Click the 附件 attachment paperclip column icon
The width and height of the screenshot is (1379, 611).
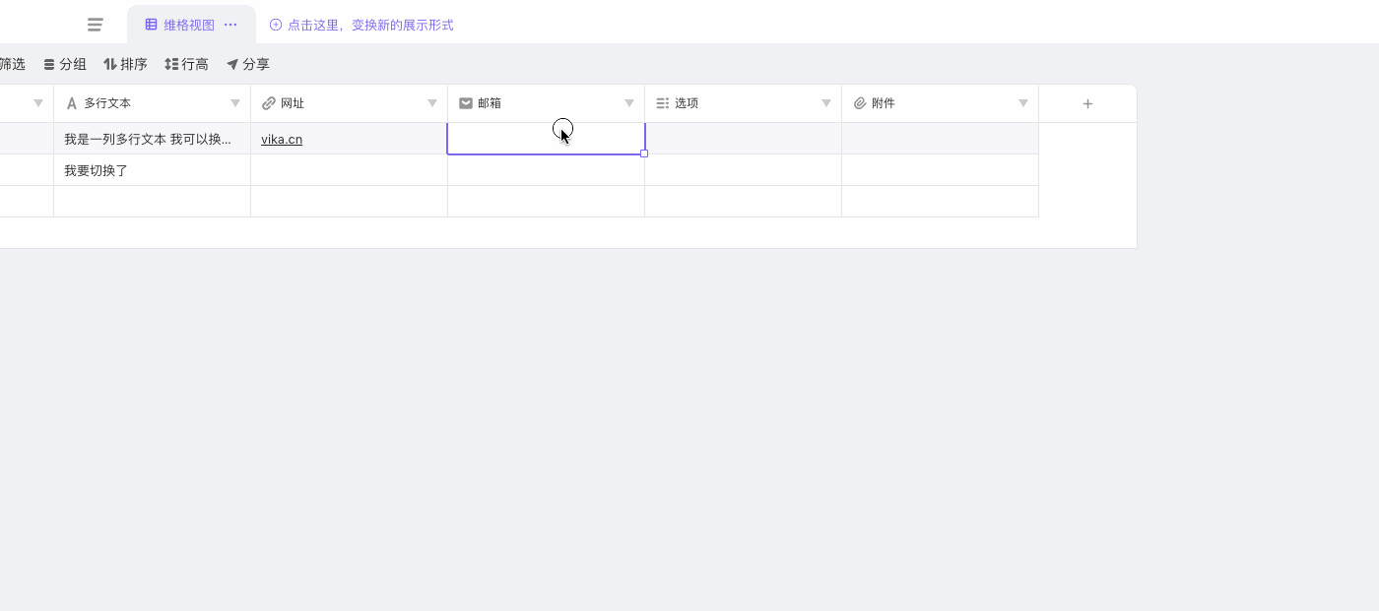[x=860, y=103]
